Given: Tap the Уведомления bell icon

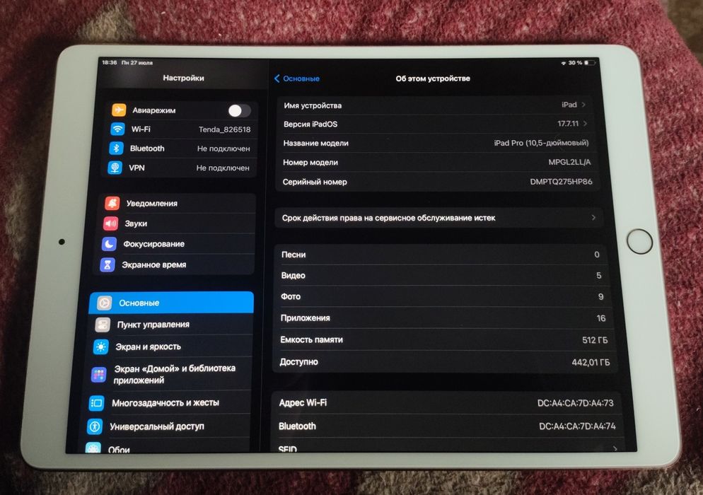Looking at the screenshot, I should (112, 203).
